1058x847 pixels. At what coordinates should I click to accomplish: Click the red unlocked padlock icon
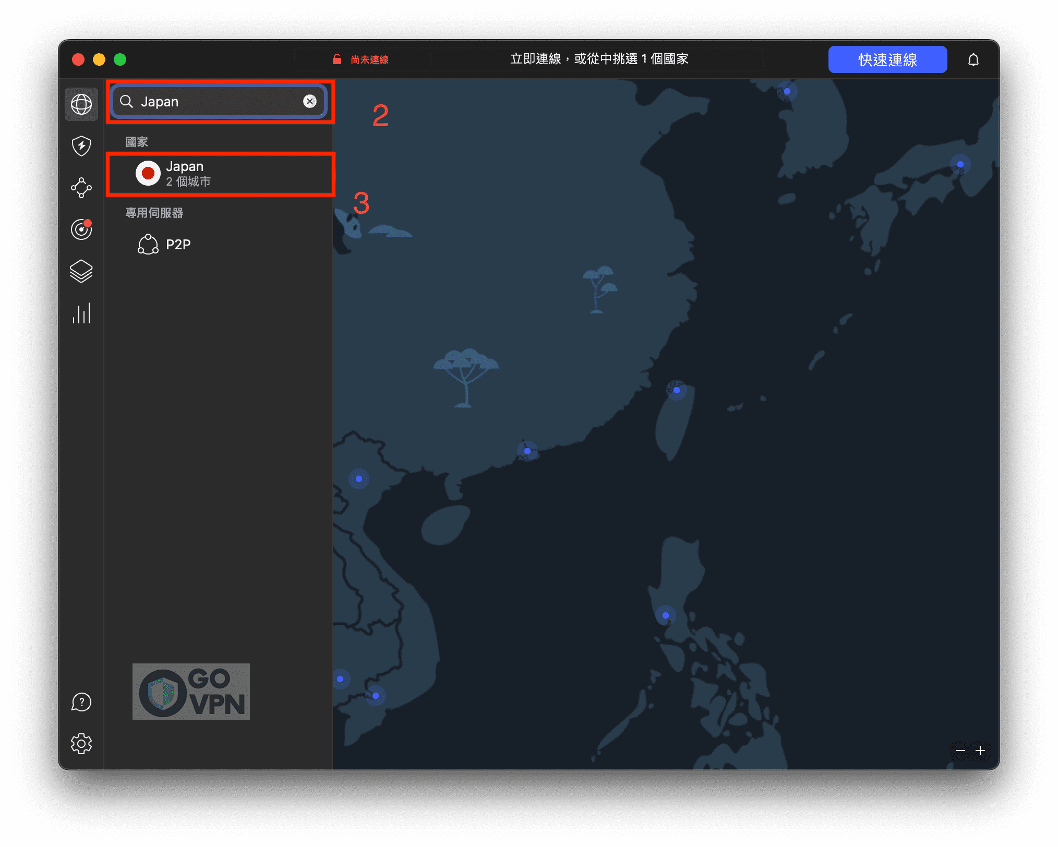pos(337,59)
